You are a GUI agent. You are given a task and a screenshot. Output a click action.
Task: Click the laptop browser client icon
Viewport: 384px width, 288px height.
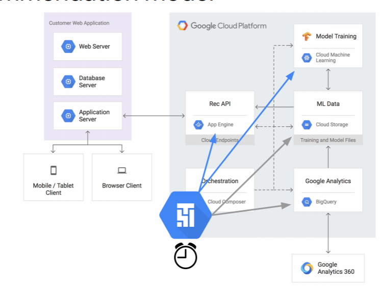(122, 170)
